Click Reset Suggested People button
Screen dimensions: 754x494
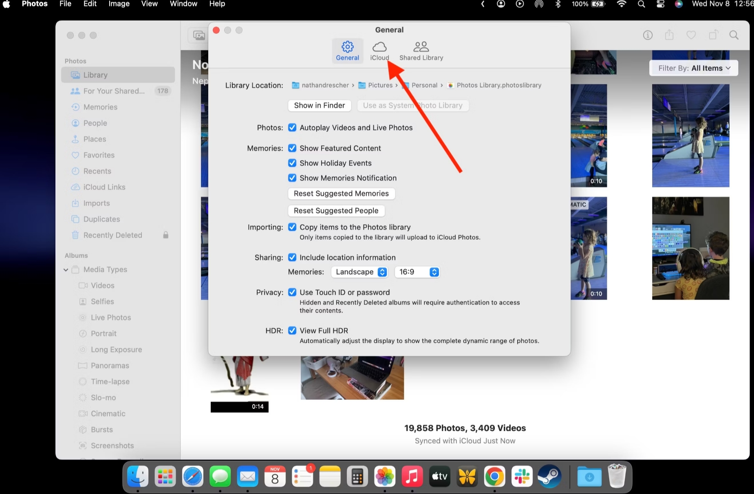coord(336,211)
